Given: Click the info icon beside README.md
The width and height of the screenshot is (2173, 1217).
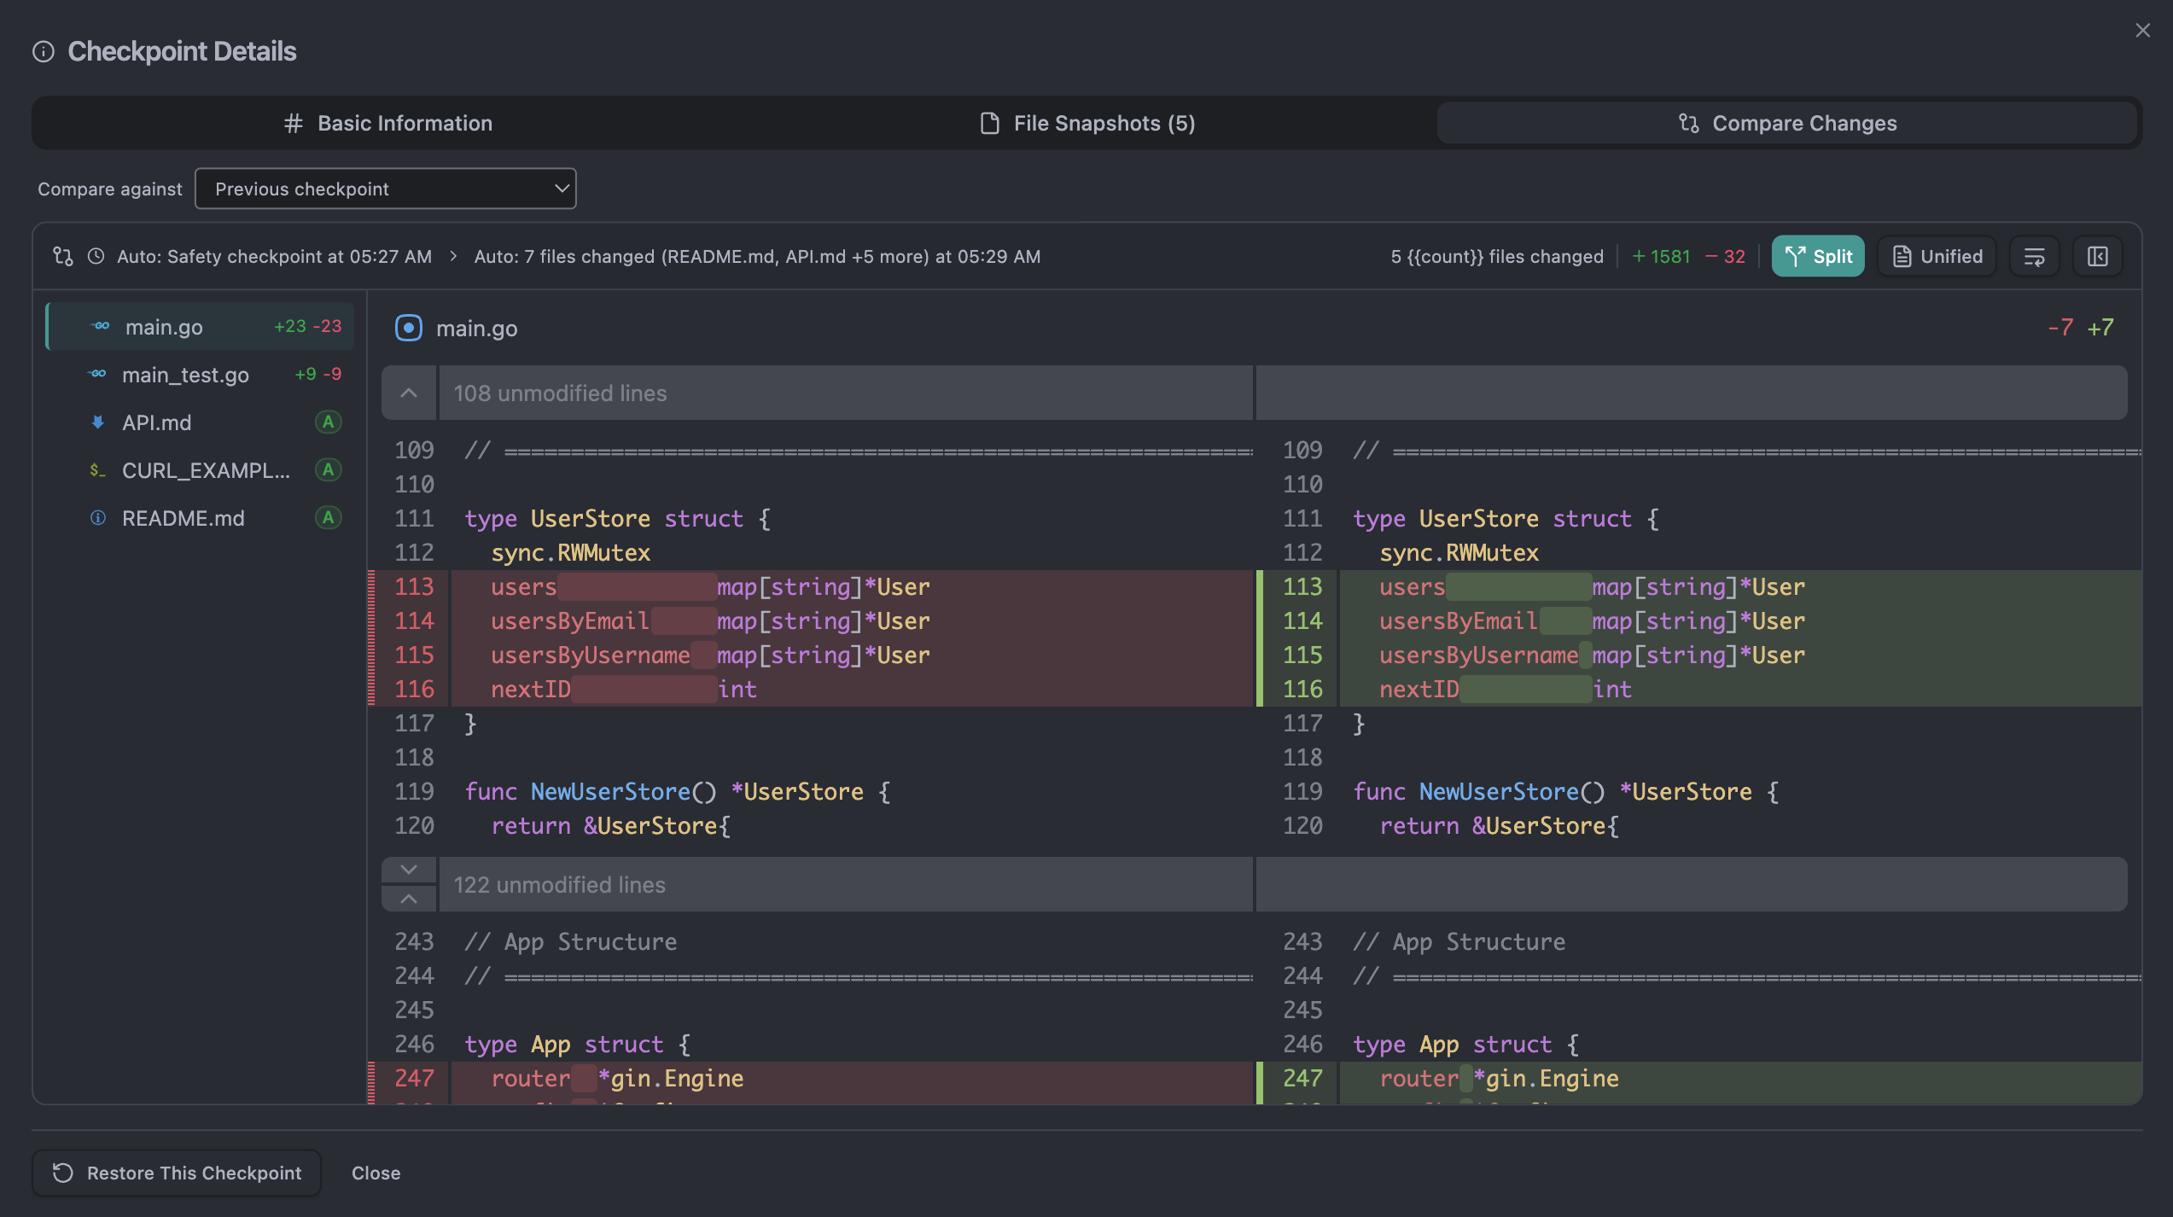Looking at the screenshot, I should [x=97, y=517].
